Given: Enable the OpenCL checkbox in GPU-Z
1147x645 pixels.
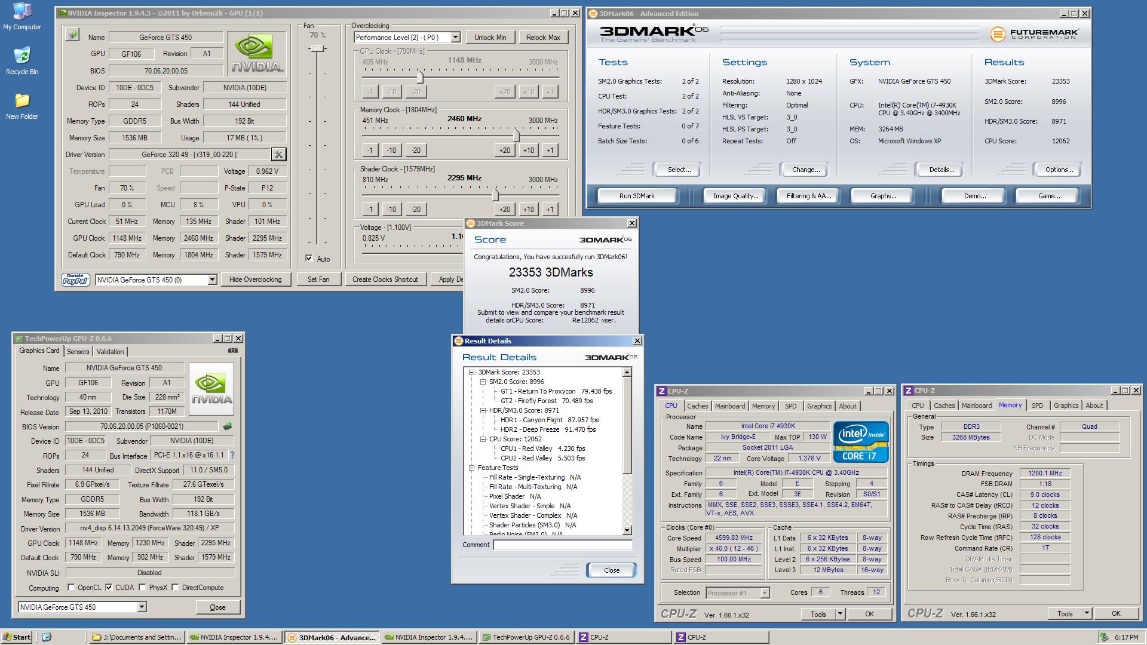Looking at the screenshot, I should click(x=71, y=588).
